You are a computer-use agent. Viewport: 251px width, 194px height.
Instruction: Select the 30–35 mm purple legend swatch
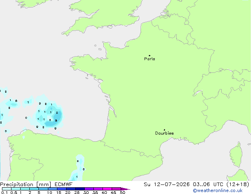coord(89,189)
